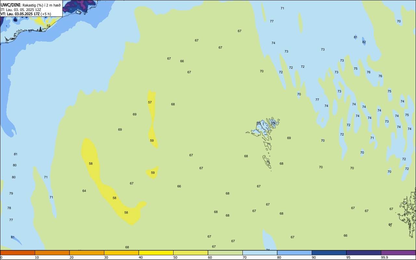Click the legend tick label '40'
This screenshot has width=416, height=260.
coord(140,257)
